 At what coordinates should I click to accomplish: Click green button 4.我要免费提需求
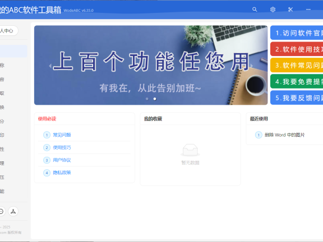pyautogui.click(x=297, y=81)
